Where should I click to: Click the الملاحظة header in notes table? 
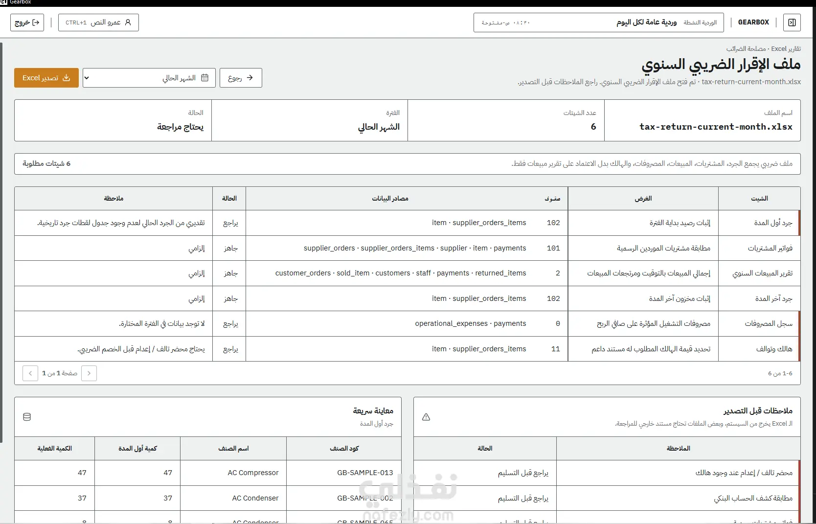(x=679, y=449)
